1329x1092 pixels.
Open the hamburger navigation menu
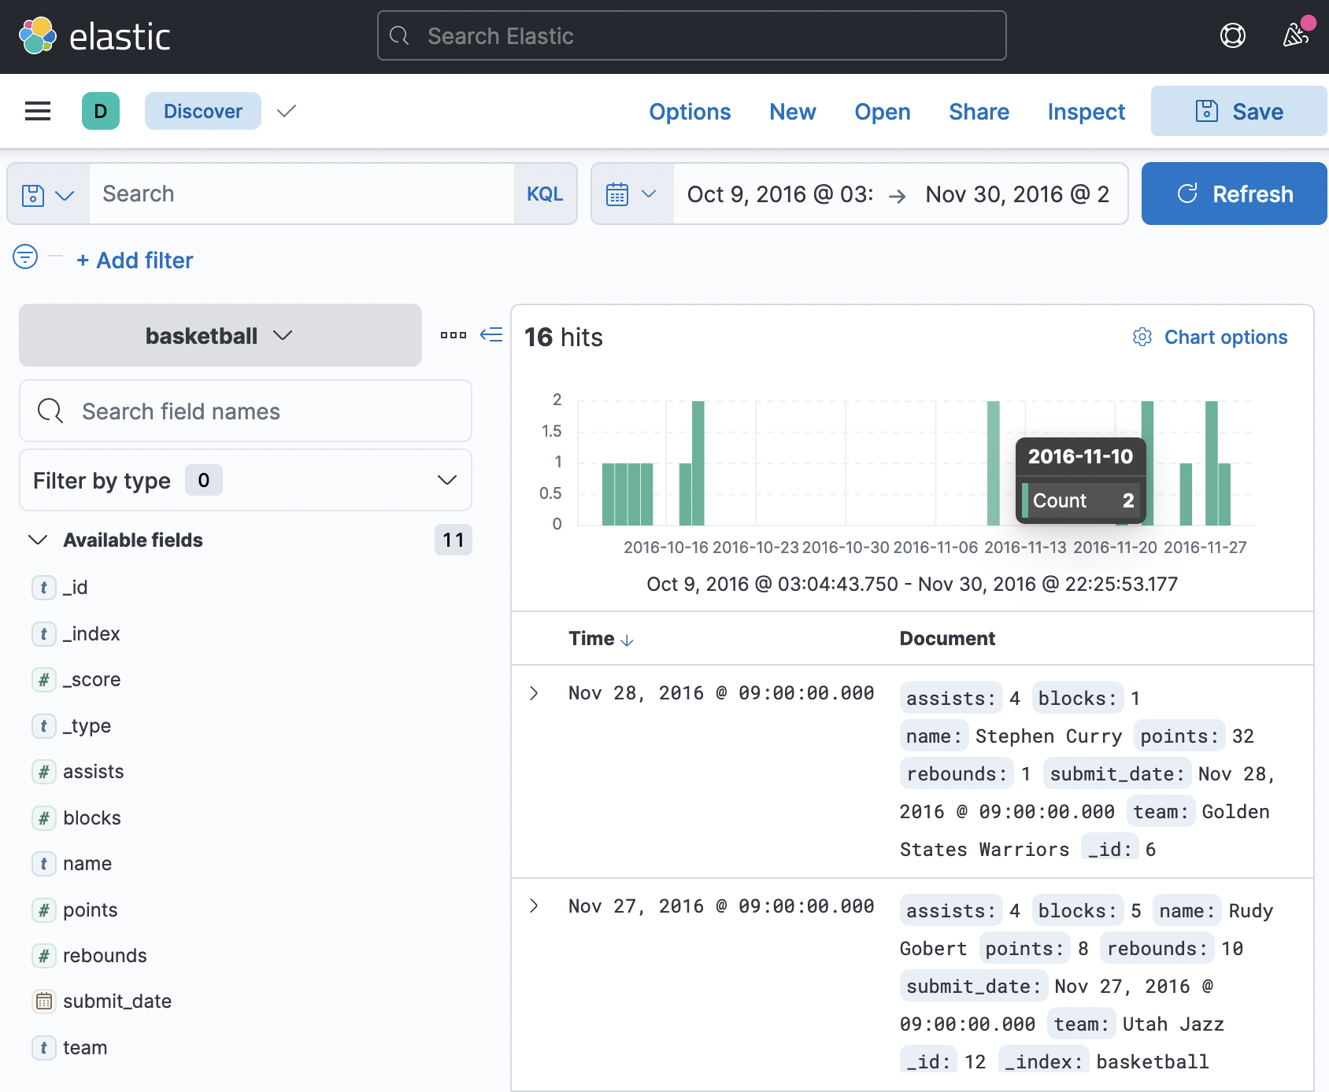[38, 111]
